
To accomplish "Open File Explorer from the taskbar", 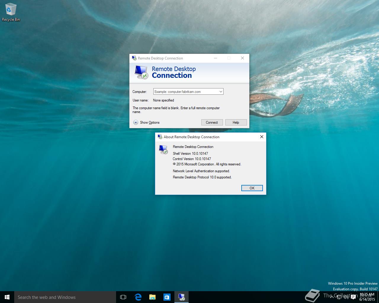I will [x=152, y=297].
